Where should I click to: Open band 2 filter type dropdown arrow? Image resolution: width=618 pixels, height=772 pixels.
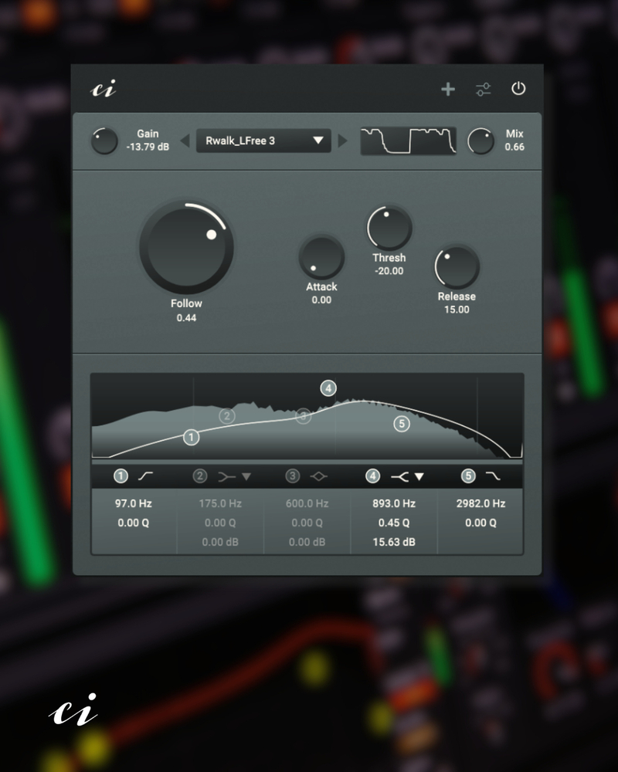click(246, 476)
